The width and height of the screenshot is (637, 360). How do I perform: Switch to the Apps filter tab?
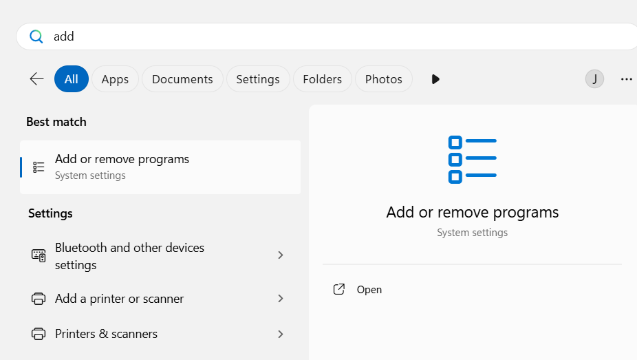click(115, 79)
